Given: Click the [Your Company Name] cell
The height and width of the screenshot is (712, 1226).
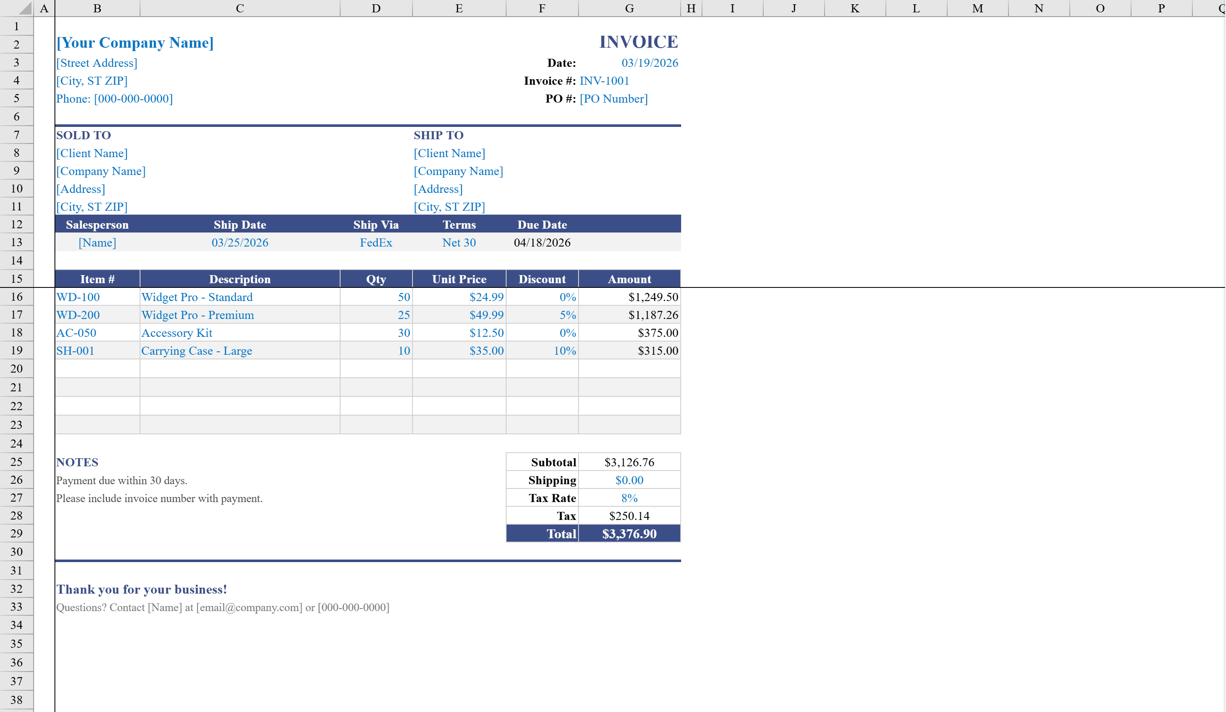Looking at the screenshot, I should (135, 43).
